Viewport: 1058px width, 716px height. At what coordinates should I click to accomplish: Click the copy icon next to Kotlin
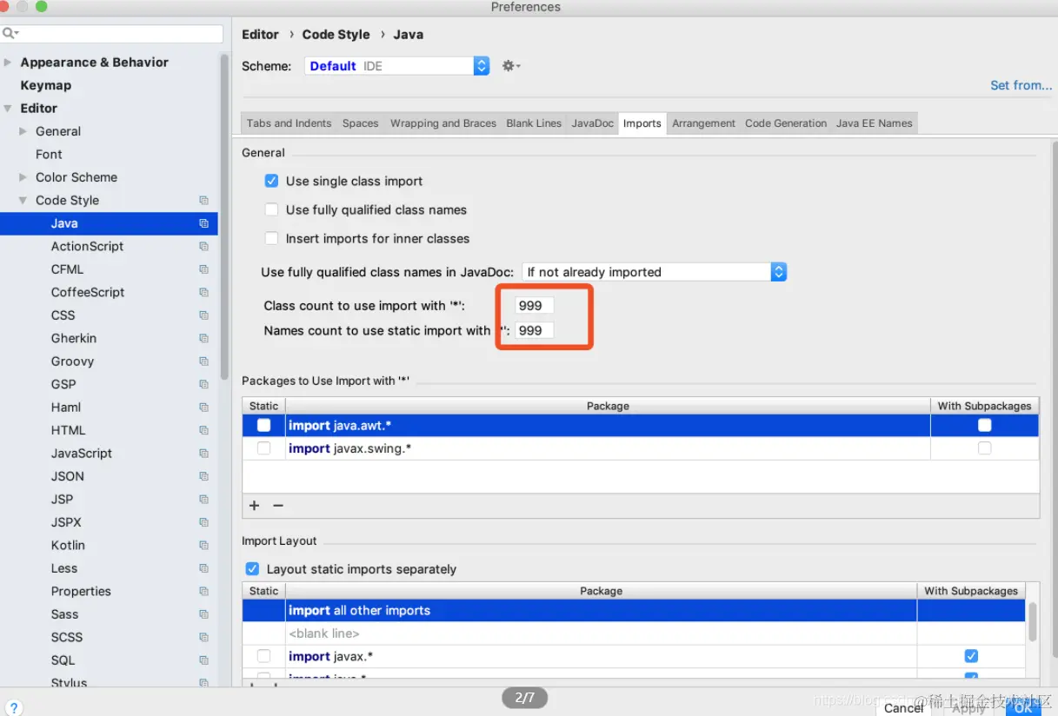pos(203,546)
